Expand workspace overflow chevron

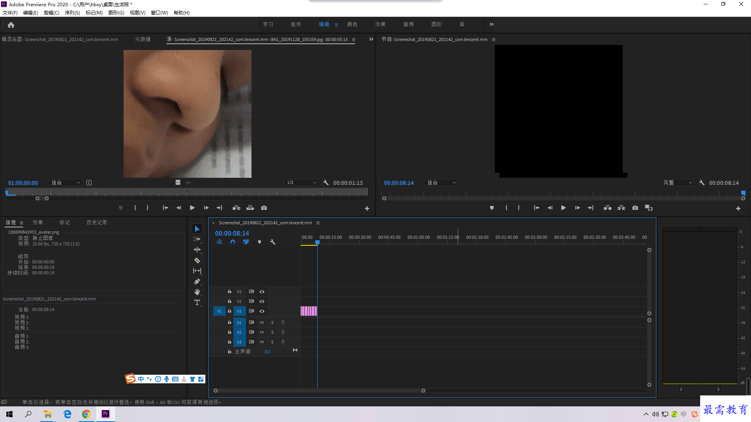point(491,24)
